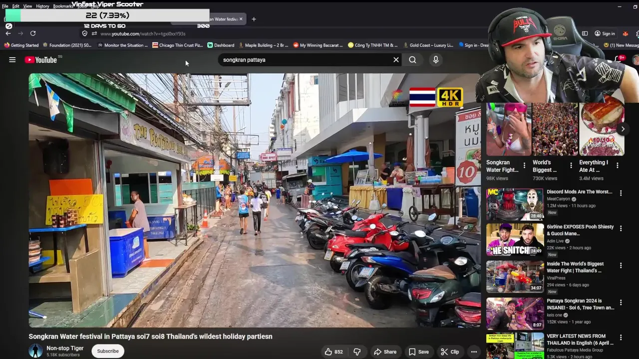This screenshot has width=639, height=359.
Task: Open the Foundation (2021) bookmark
Action: (x=67, y=45)
